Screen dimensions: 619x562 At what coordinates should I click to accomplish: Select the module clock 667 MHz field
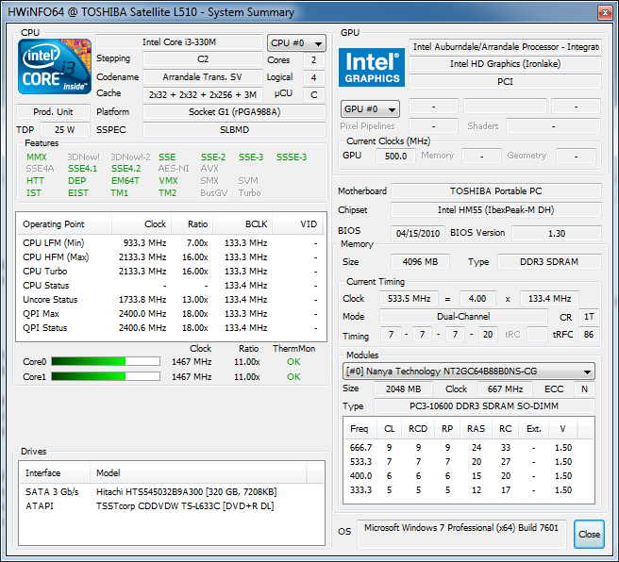505,389
